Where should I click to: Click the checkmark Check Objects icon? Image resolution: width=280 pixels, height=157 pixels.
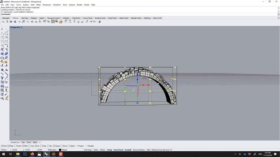click(6, 94)
